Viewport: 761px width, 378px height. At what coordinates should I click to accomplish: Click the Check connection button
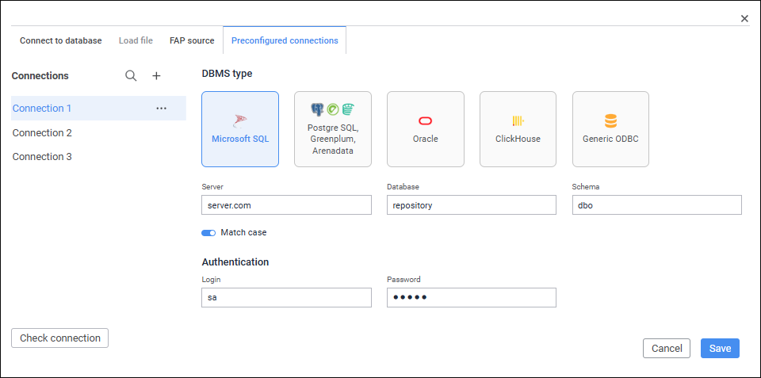pos(59,338)
